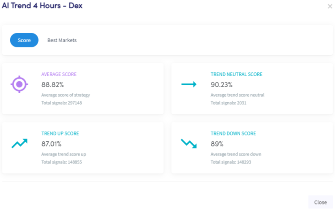Screen dimensions: 335x212
Task: Click the right-arrow Trend Neutral icon
Action: click(189, 84)
